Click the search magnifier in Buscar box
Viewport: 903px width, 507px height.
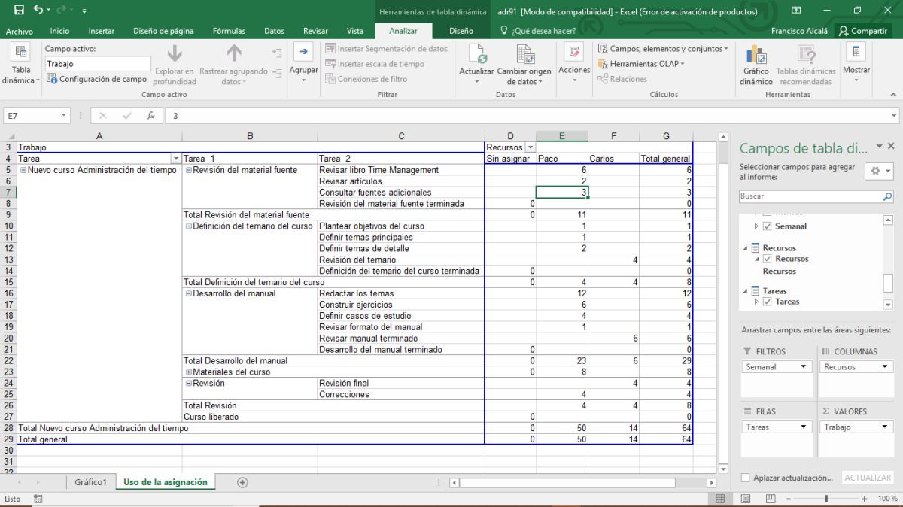point(887,196)
